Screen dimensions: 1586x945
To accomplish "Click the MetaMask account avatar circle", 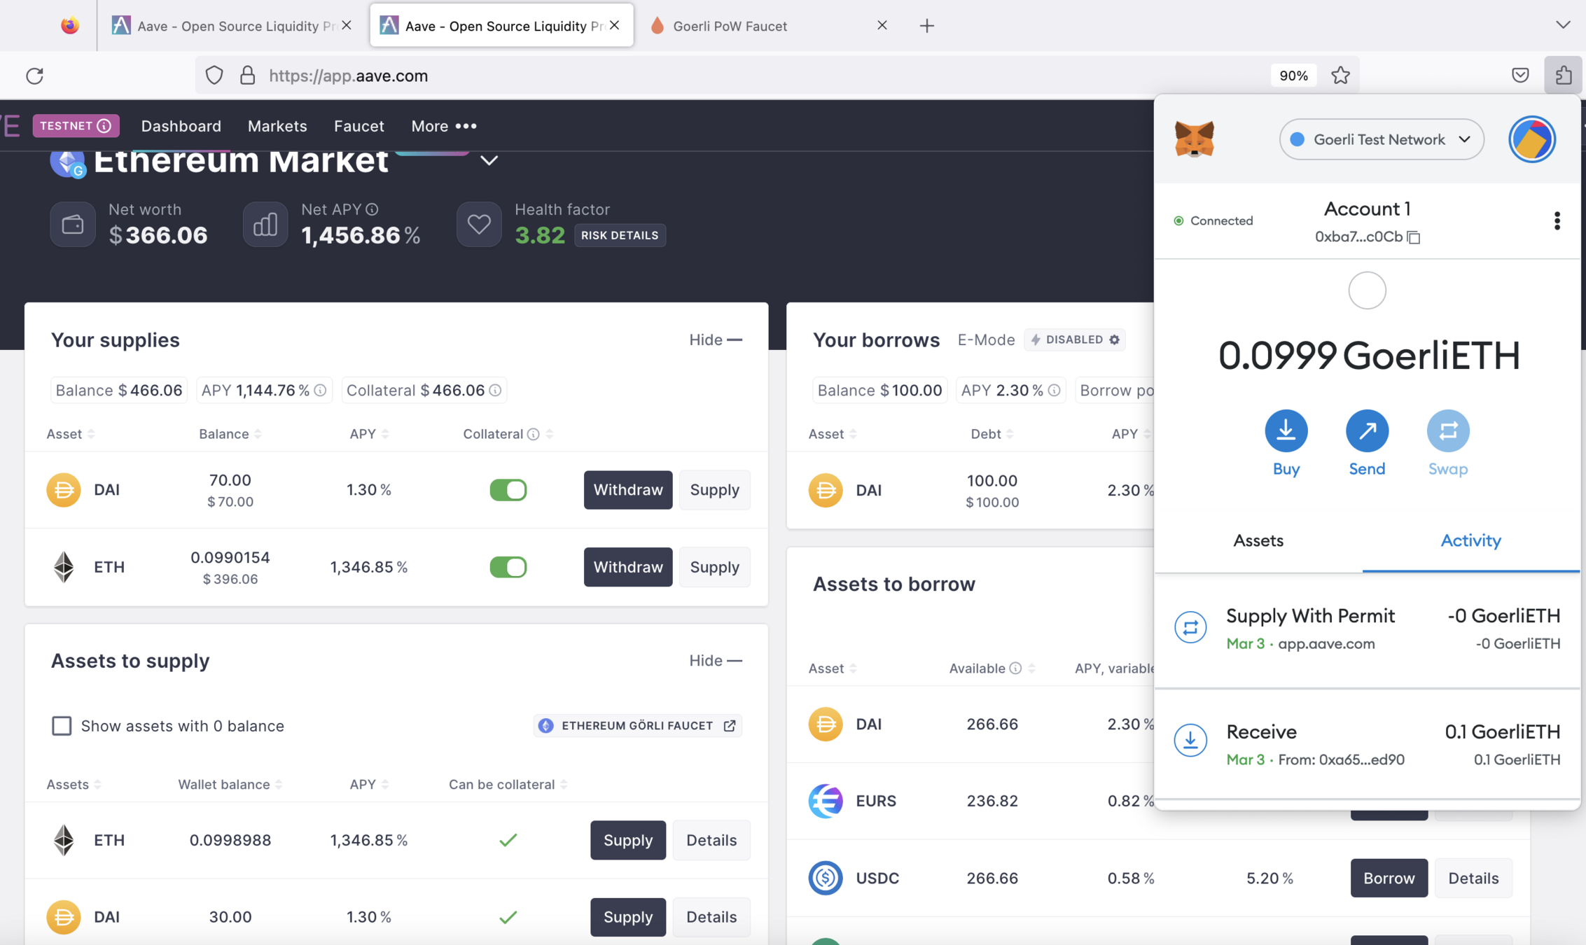I will [x=1531, y=139].
